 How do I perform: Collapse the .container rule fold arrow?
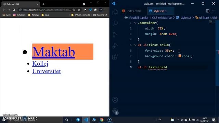pos(135,23)
